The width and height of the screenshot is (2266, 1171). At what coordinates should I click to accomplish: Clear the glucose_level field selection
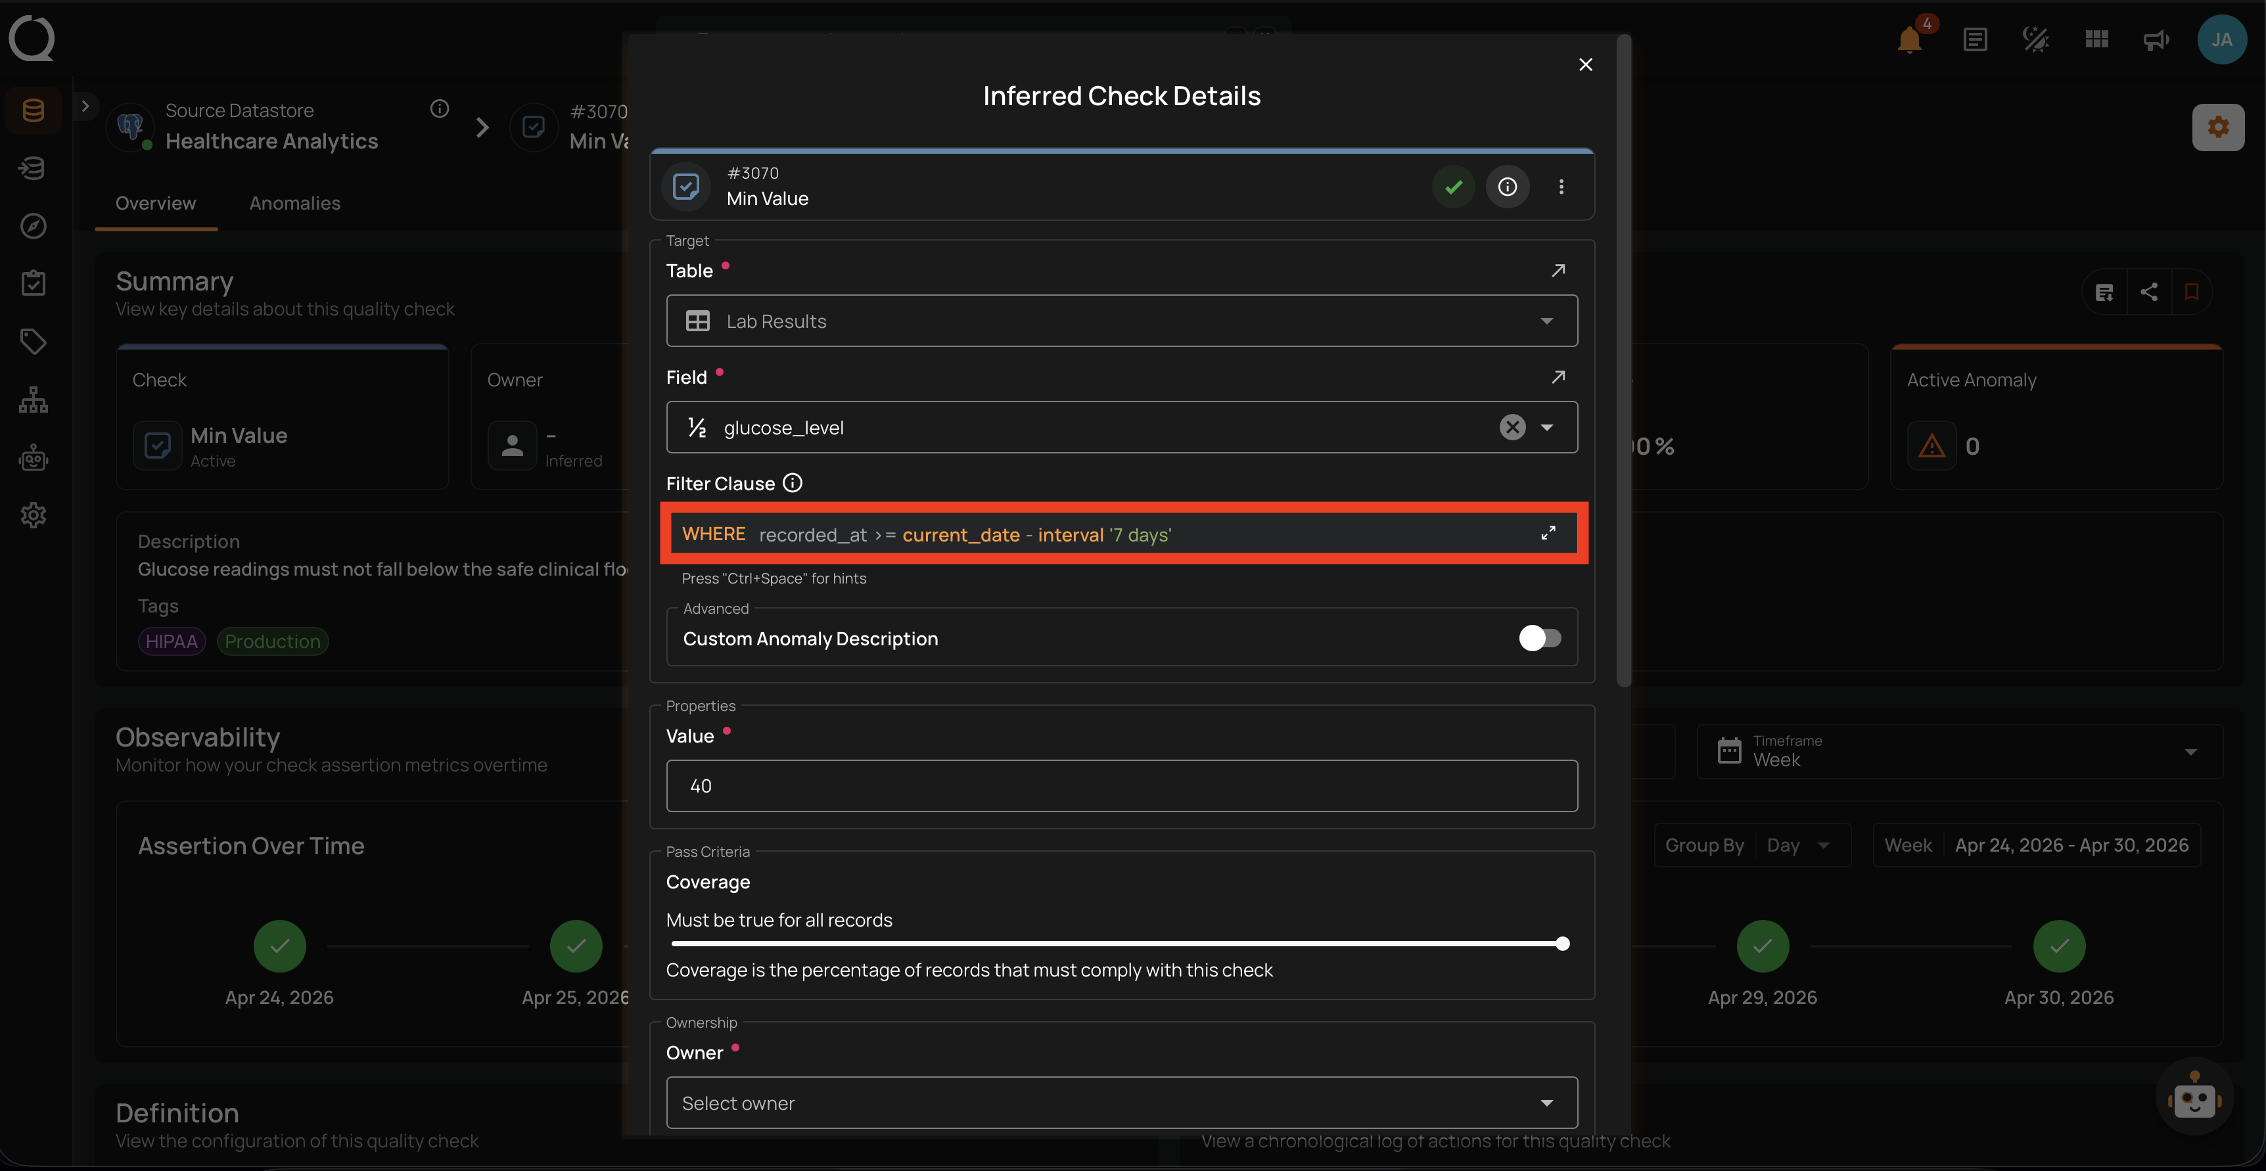(1512, 428)
